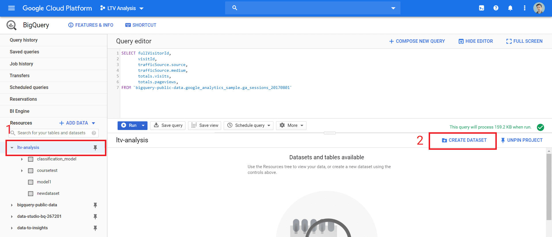
Task: Focus the resources search field
Action: (x=53, y=133)
